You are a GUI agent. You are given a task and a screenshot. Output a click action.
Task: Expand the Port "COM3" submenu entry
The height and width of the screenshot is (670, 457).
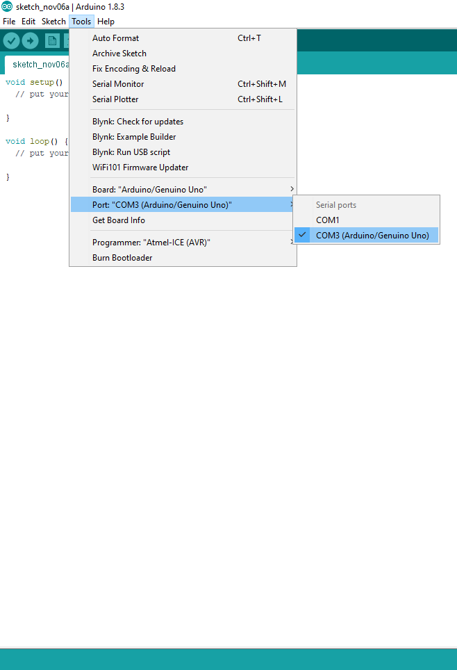[x=183, y=204]
